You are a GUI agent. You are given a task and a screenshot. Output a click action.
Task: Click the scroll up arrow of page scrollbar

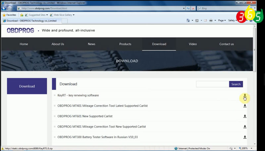[x=255, y=26]
